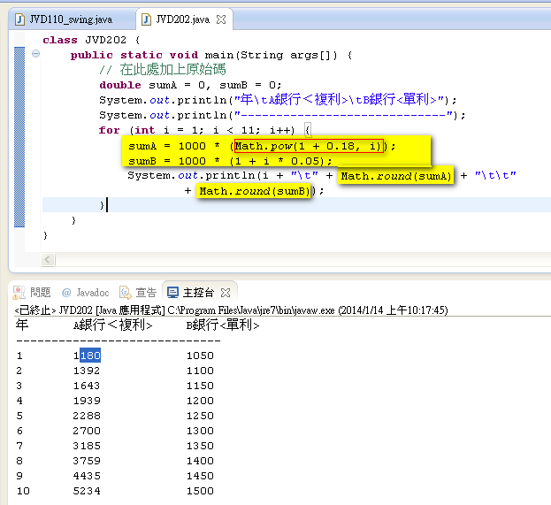Collapse the main method fold marker

click(35, 54)
